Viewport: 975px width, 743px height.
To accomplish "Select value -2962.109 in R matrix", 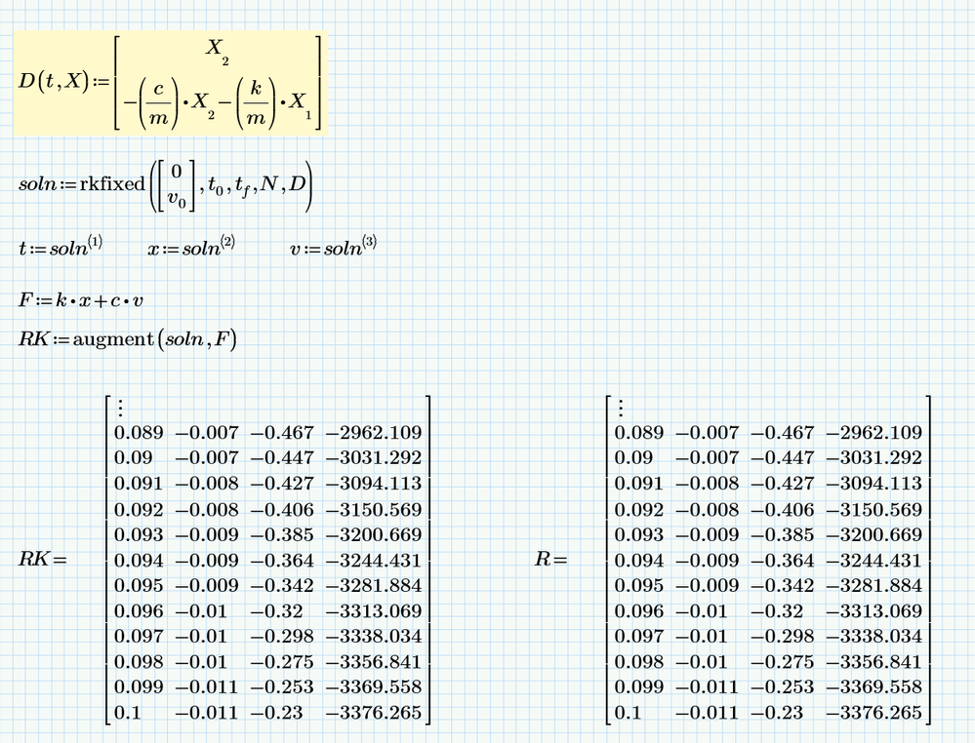I will coord(873,432).
